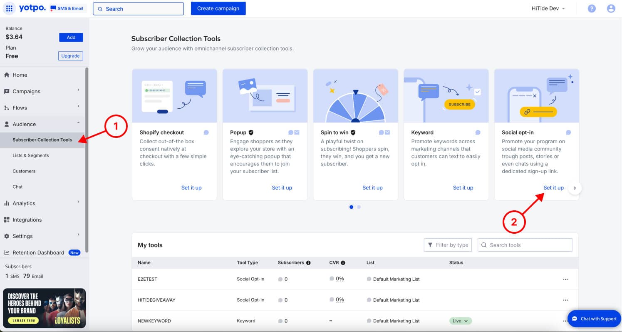Click the Loyalists promotional banner
The image size is (622, 332).
coord(44,308)
